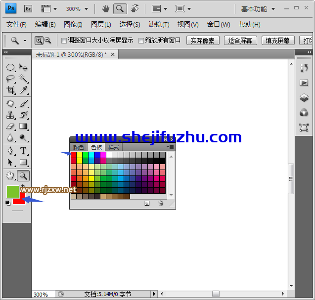The width and height of the screenshot is (315, 300).
Task: Select the Clone Stamp tool
Action: coord(10,115)
